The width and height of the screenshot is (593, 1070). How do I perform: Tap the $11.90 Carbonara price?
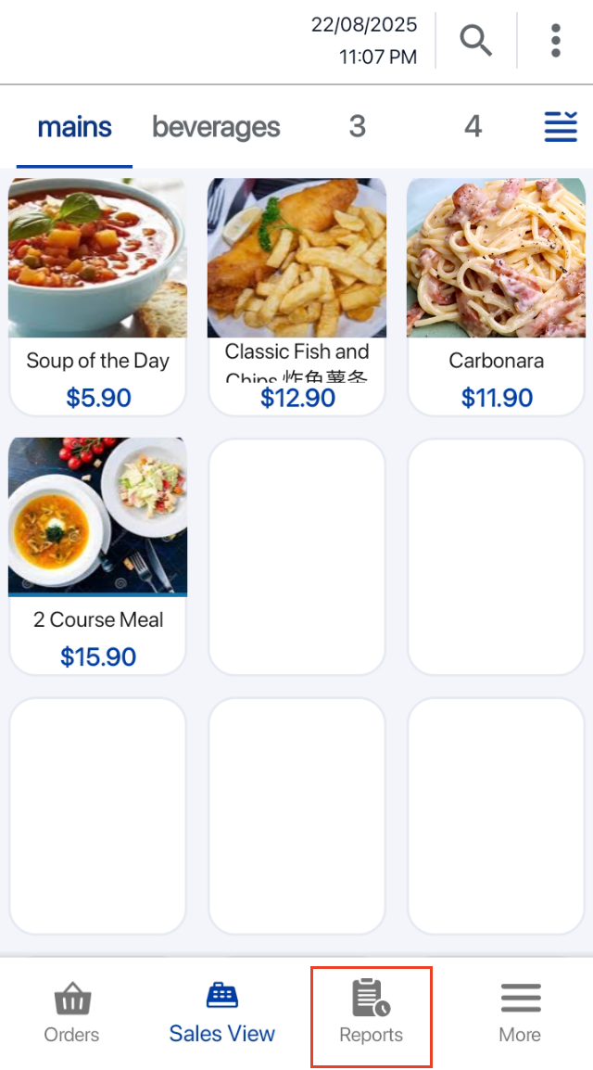click(497, 398)
